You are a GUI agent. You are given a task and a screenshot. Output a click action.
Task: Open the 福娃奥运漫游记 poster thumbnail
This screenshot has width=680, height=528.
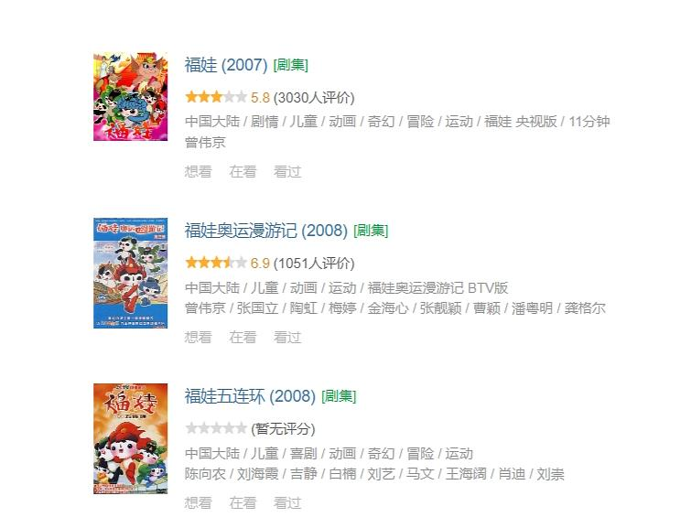click(131, 273)
